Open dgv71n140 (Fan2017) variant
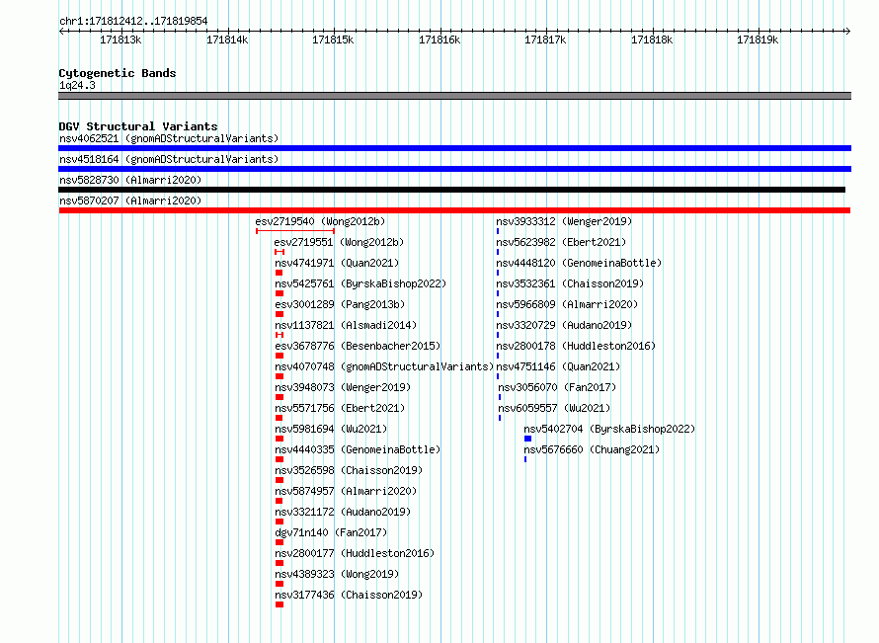The image size is (879, 643). [x=331, y=532]
